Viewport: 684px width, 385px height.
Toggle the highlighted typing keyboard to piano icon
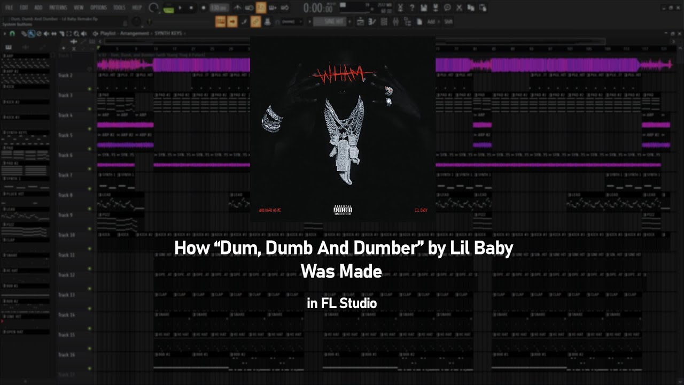tap(220, 21)
